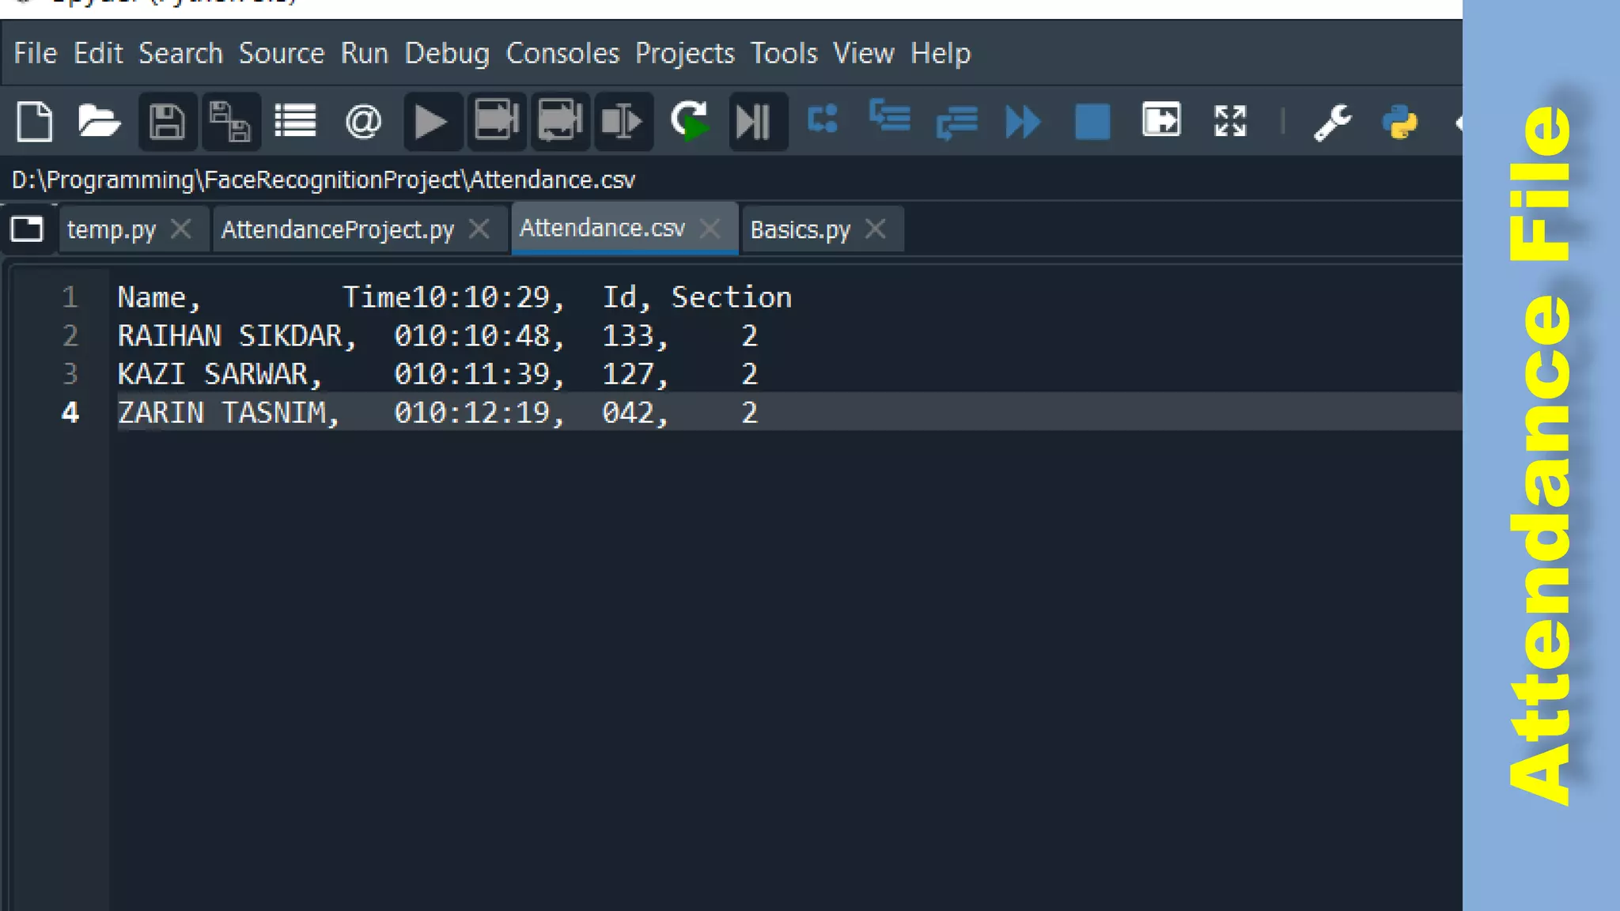Viewport: 1620px width, 911px height.
Task: Open the PYTHONPATH manager icon
Action: click(x=1399, y=123)
